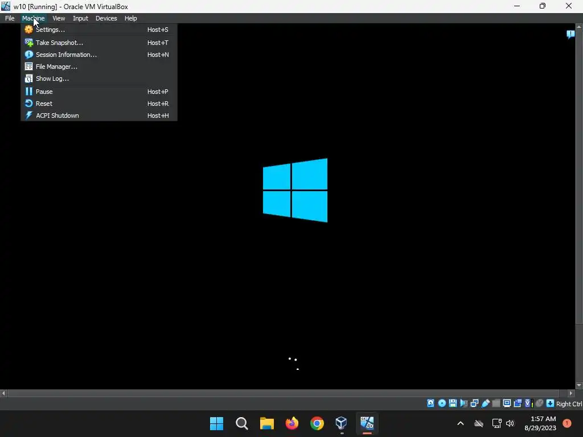This screenshot has width=583, height=437.
Task: Open the notification center icon in VM window
Action: pos(570,35)
